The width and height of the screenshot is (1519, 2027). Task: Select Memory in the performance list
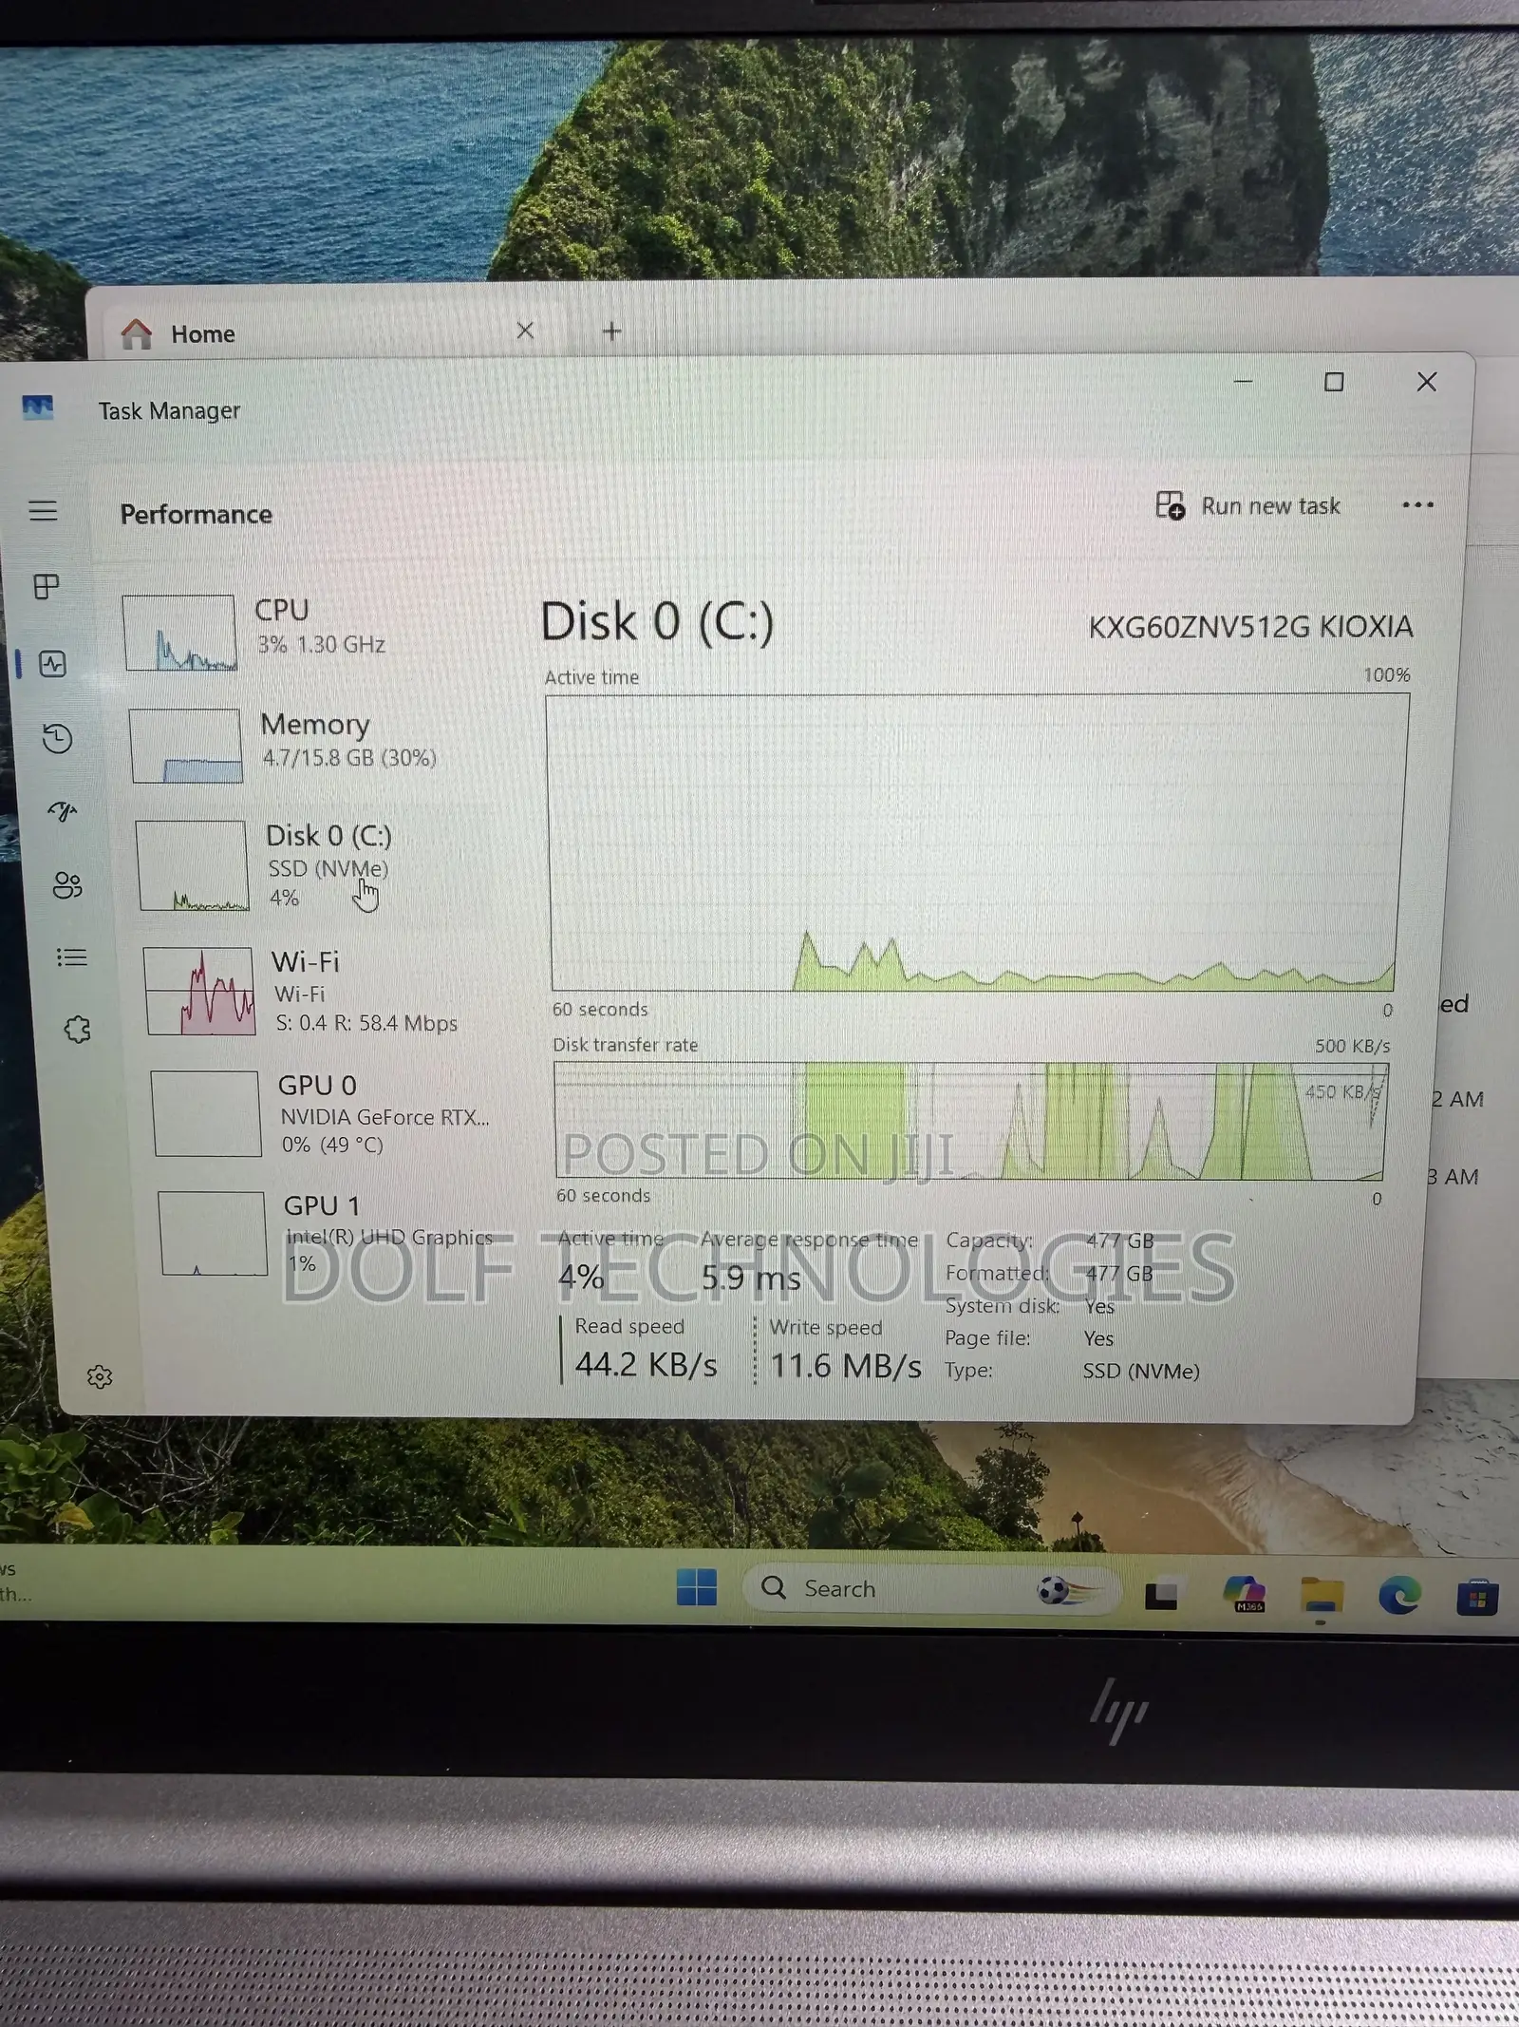(318, 745)
